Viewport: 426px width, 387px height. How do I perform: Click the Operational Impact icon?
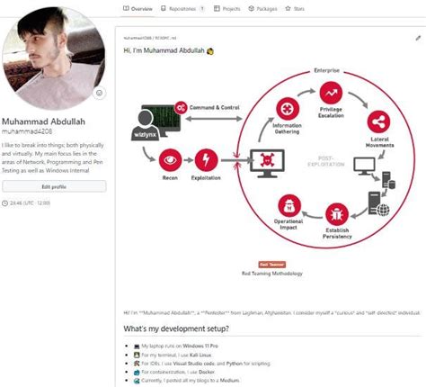289,205
